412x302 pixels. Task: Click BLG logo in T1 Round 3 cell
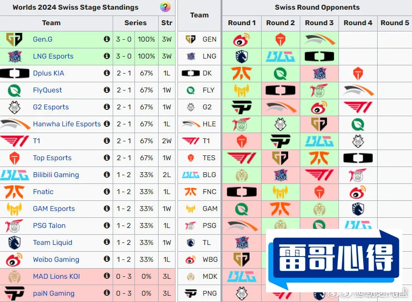click(319, 141)
